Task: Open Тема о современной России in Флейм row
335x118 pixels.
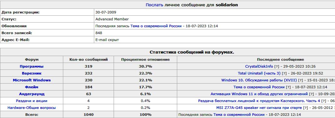Action: [x=259, y=87]
